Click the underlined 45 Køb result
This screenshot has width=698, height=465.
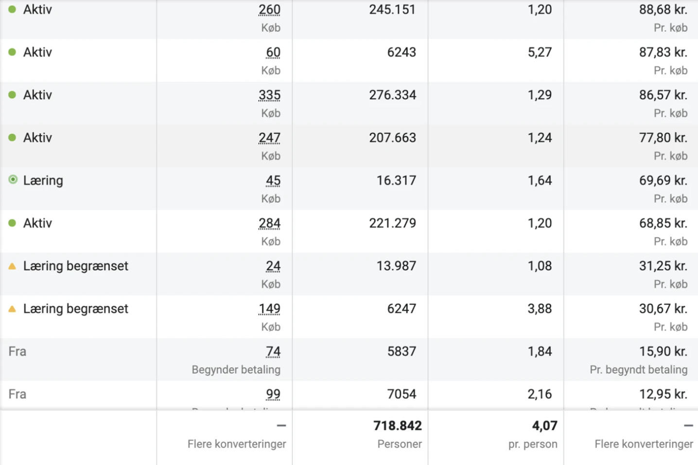click(273, 181)
